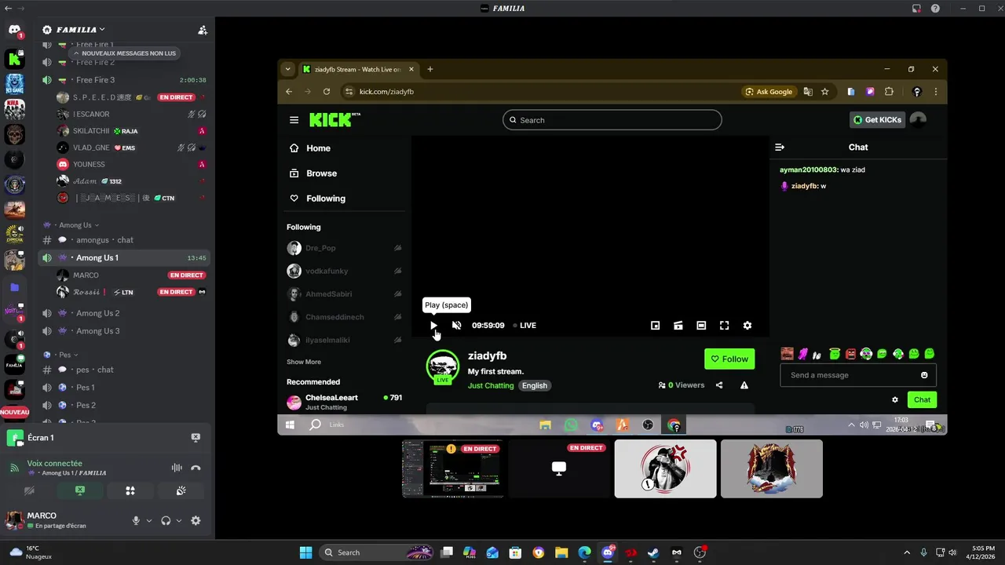Viewport: 1005px width, 565px height.
Task: Select first EN DIRECT stream thumbnail
Action: pos(453,468)
